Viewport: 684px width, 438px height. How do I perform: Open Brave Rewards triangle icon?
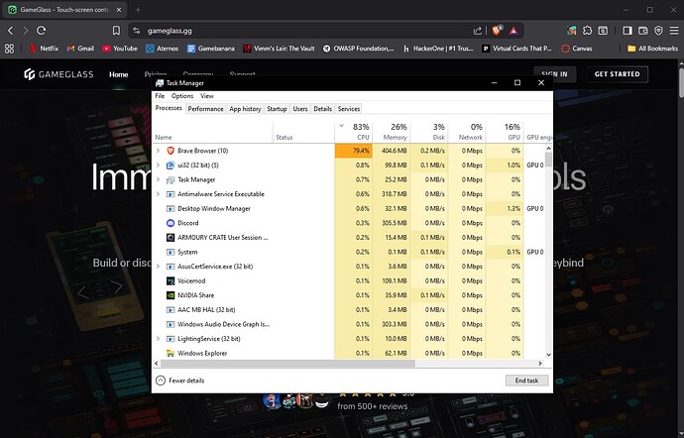pos(513,31)
